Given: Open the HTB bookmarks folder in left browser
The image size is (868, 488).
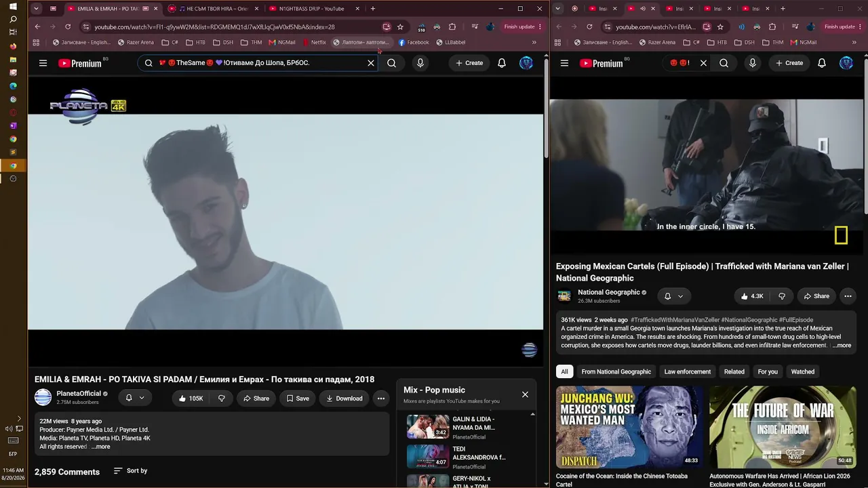Looking at the screenshot, I should [195, 42].
